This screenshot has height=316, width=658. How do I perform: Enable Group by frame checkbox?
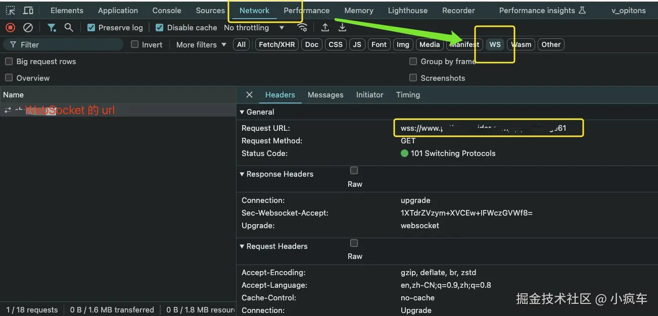pyautogui.click(x=413, y=62)
